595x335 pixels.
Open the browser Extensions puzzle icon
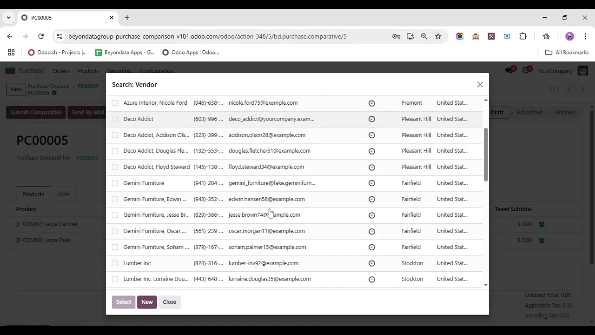click(x=523, y=36)
